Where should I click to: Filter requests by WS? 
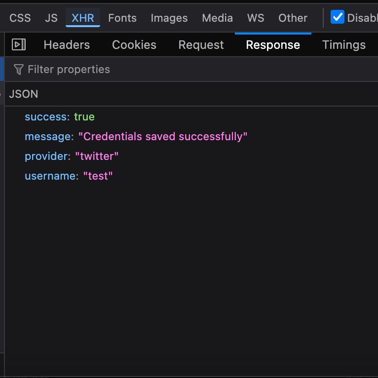point(256,18)
